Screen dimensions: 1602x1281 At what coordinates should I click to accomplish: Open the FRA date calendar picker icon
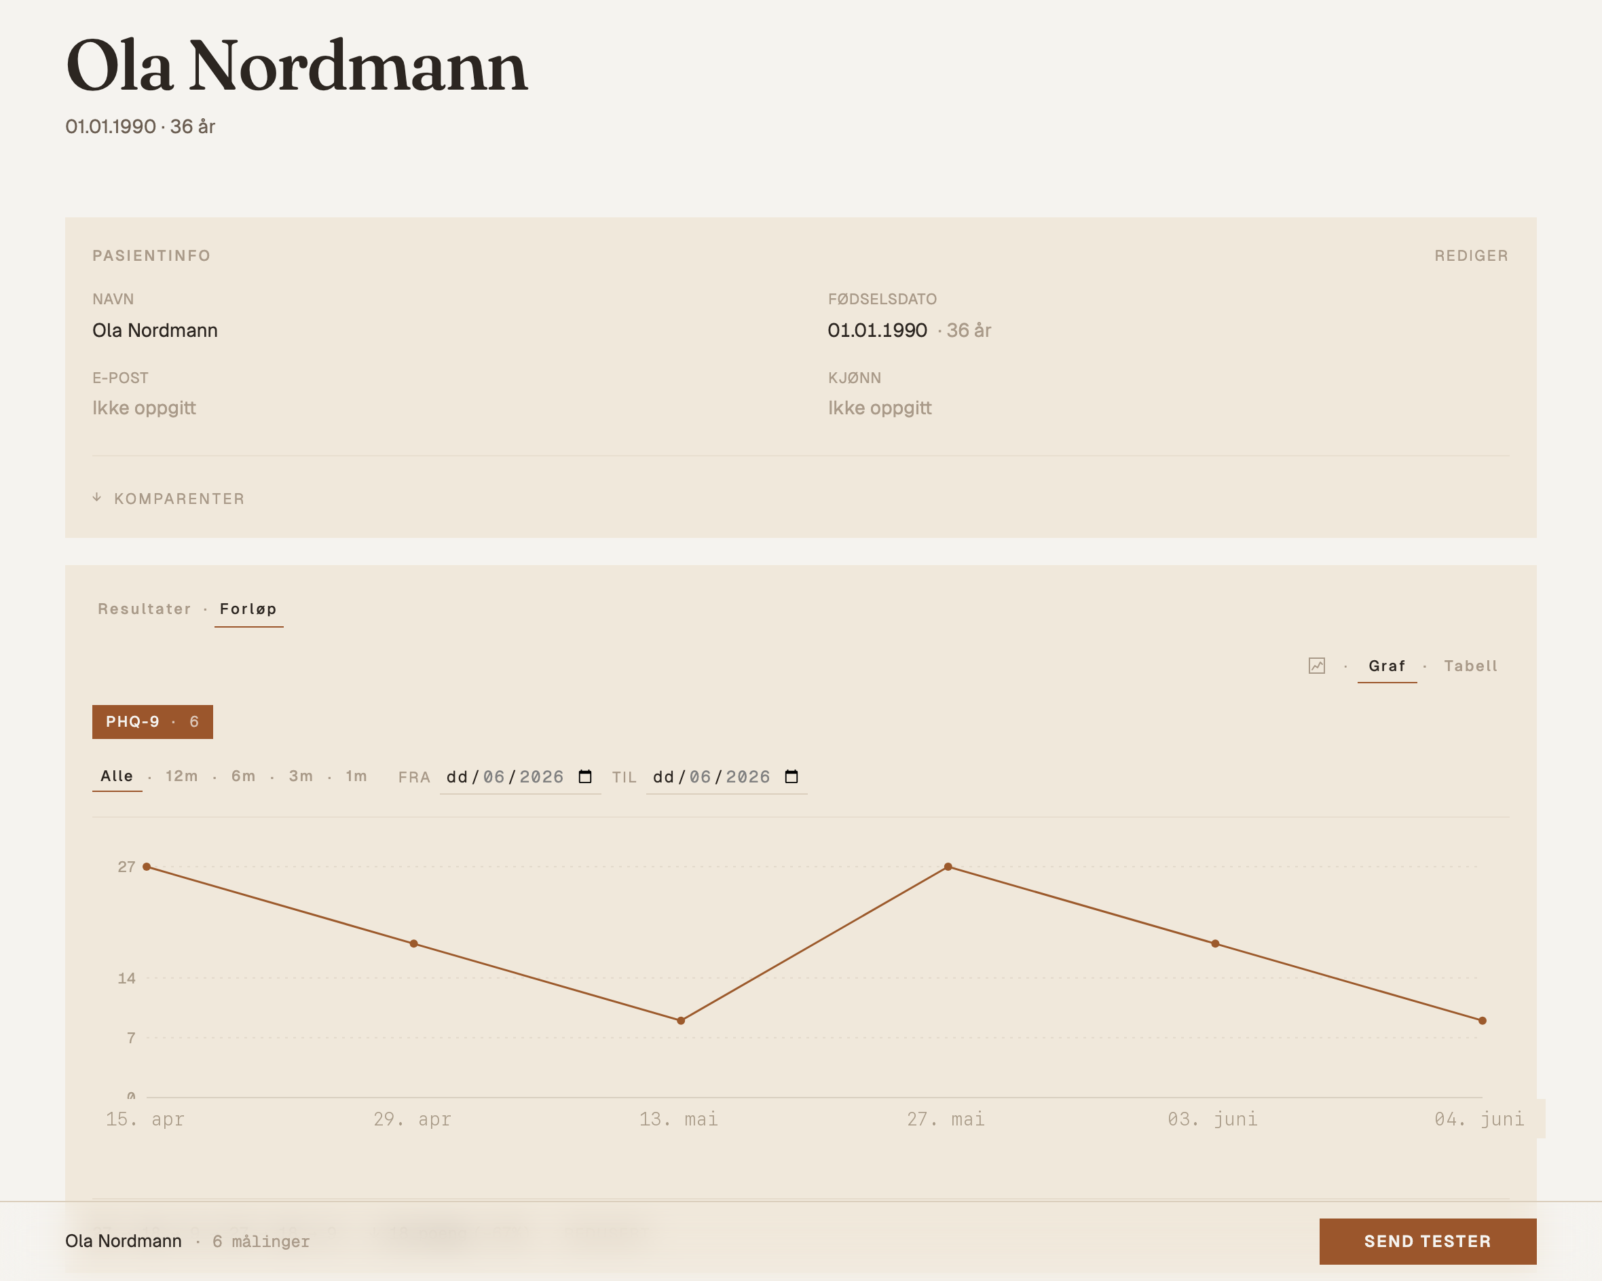[x=584, y=776]
